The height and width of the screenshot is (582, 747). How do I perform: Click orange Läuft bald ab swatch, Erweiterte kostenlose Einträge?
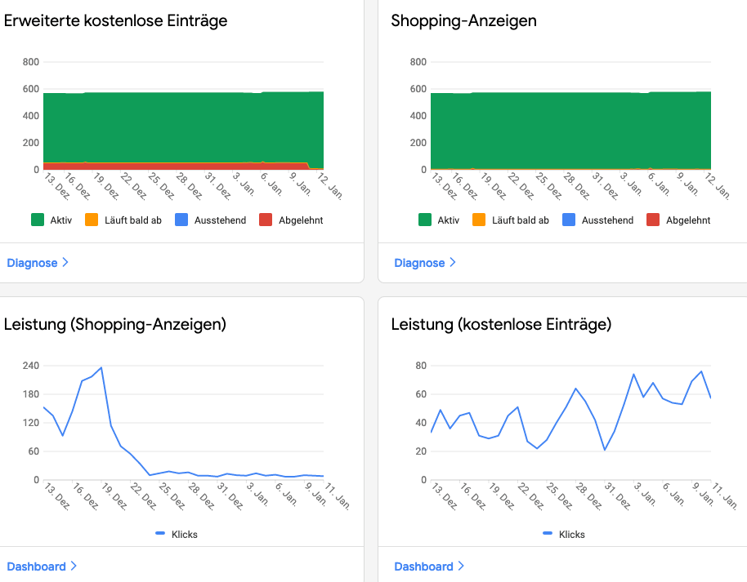click(92, 220)
